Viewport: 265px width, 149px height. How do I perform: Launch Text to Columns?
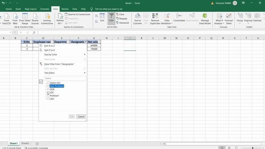point(137,19)
